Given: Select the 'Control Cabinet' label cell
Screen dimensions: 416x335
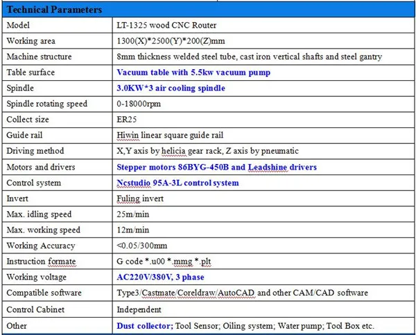Looking at the screenshot, I should [58, 309].
